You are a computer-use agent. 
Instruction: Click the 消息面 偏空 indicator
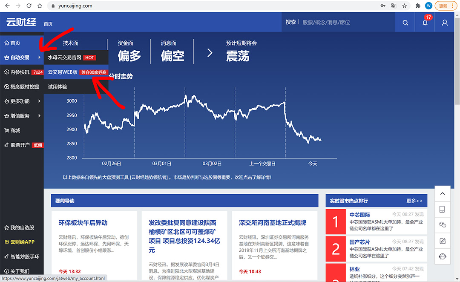click(172, 52)
